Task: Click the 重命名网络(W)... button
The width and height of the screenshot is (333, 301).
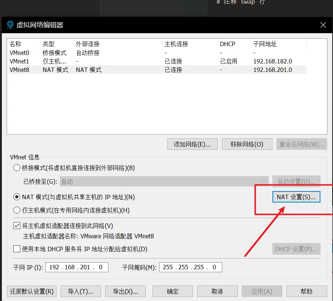Action: [302, 144]
